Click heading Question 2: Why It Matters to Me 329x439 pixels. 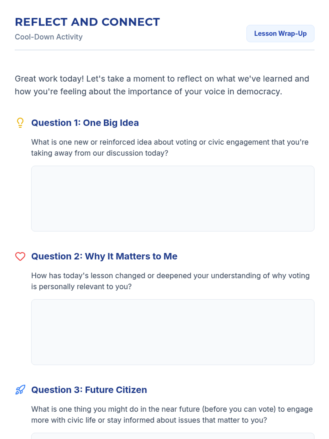[x=104, y=256]
